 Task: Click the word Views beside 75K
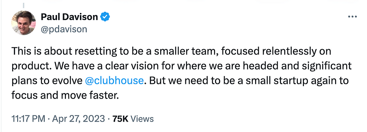[142, 119]
